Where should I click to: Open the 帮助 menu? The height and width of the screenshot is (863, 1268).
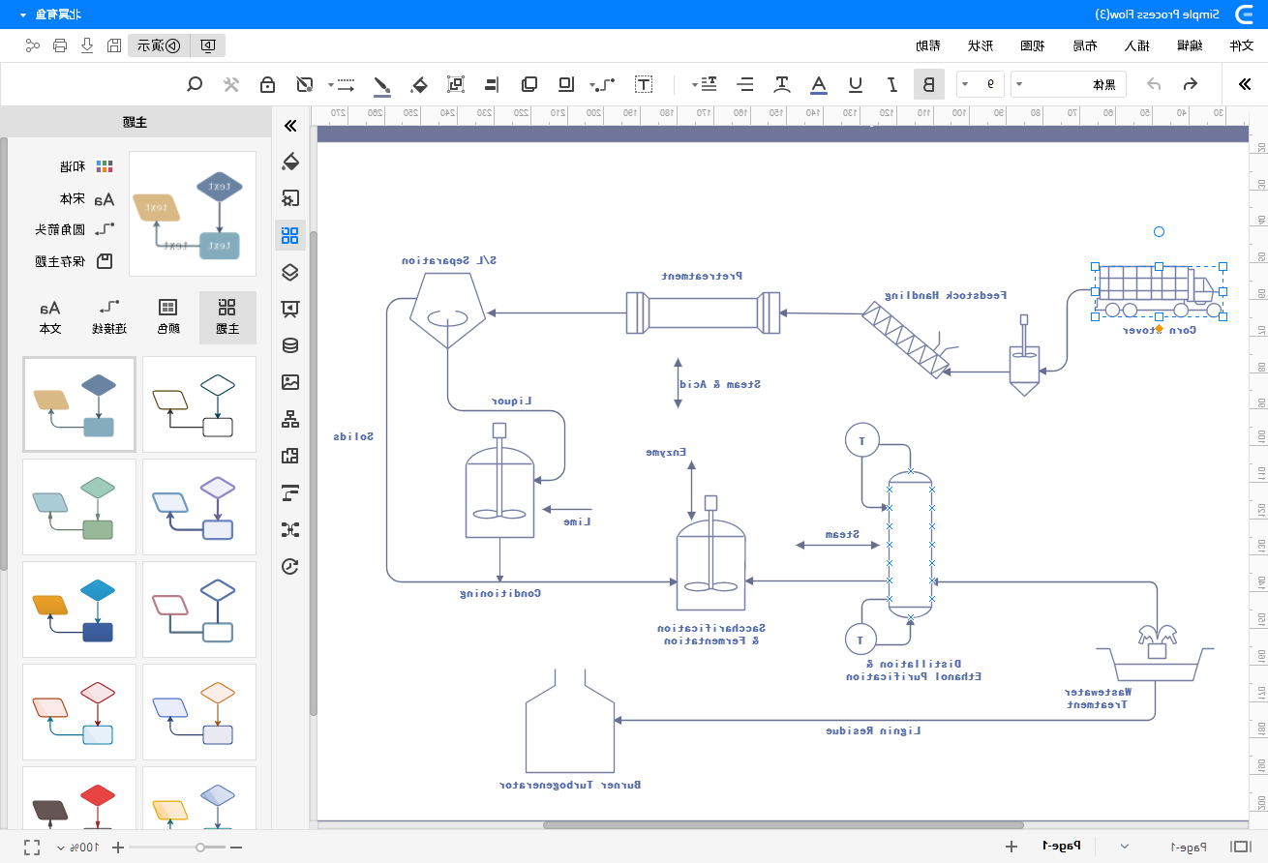coord(927,45)
